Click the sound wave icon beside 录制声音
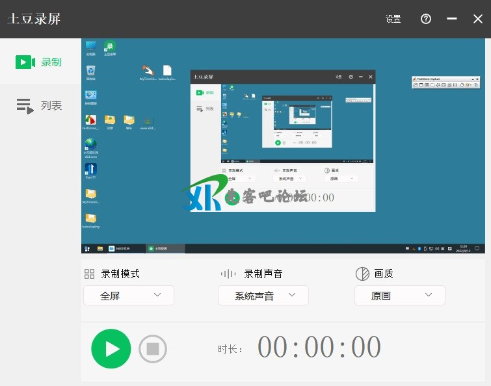The height and width of the screenshot is (386, 491). (228, 274)
